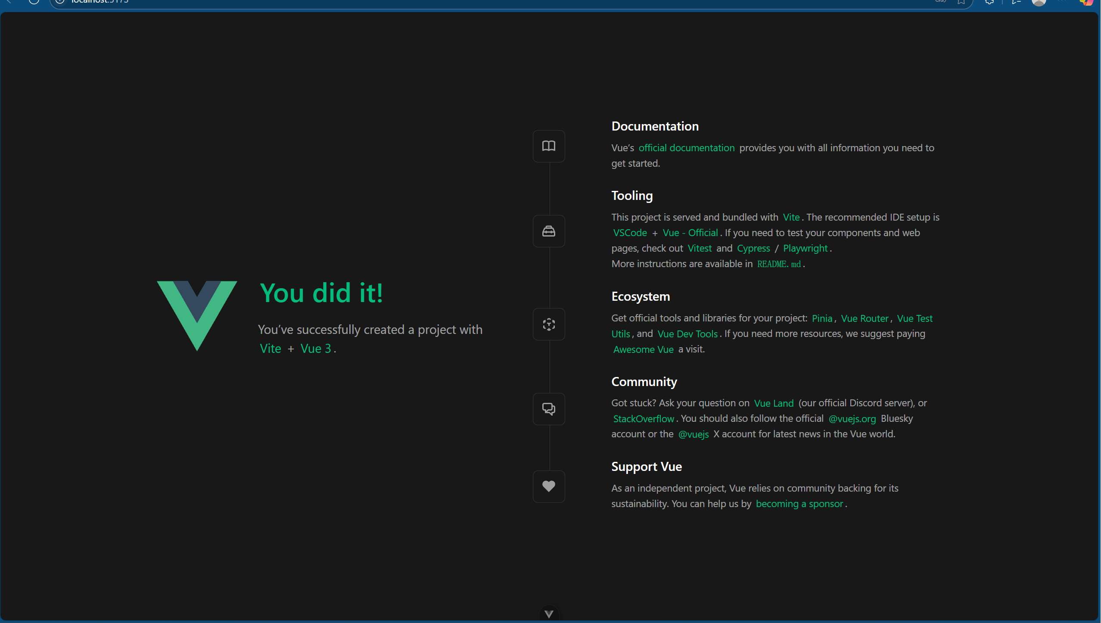Click the README.md link
The width and height of the screenshot is (1101, 623).
779,264
